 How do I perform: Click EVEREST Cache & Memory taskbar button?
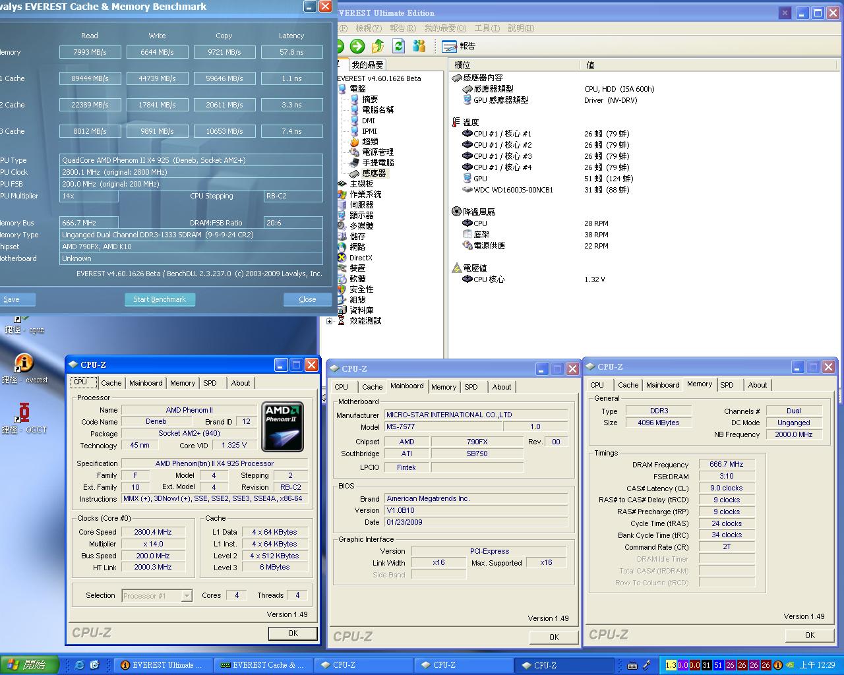tap(263, 665)
